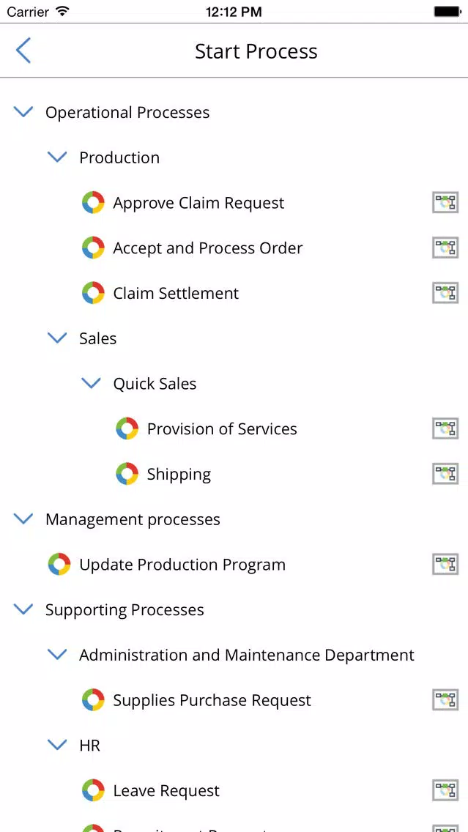The image size is (468, 832).
Task: Collapse the HR folder
Action: point(57,745)
